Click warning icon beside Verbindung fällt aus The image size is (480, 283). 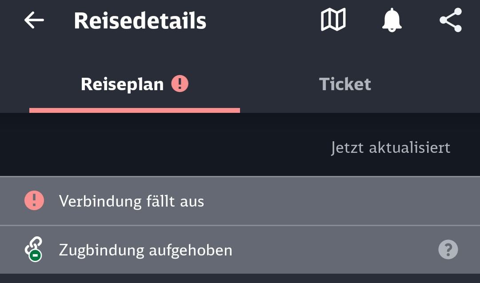pos(34,201)
